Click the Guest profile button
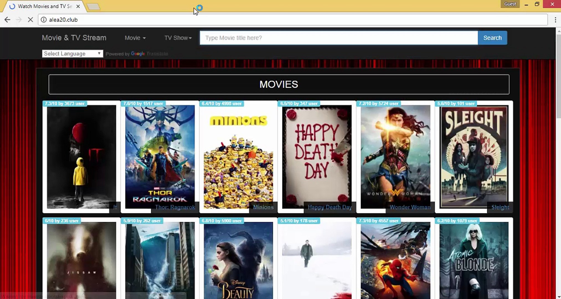This screenshot has height=299, width=561. point(510,4)
